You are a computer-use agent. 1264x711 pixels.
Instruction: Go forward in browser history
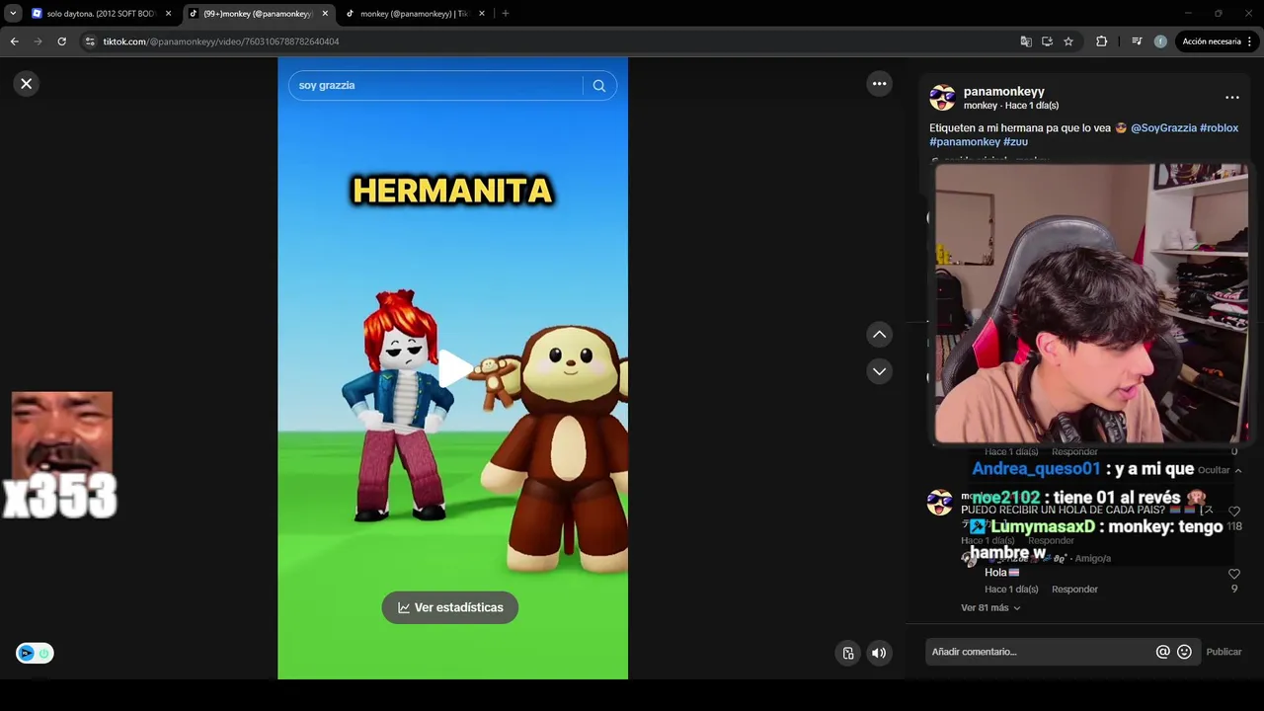point(38,41)
